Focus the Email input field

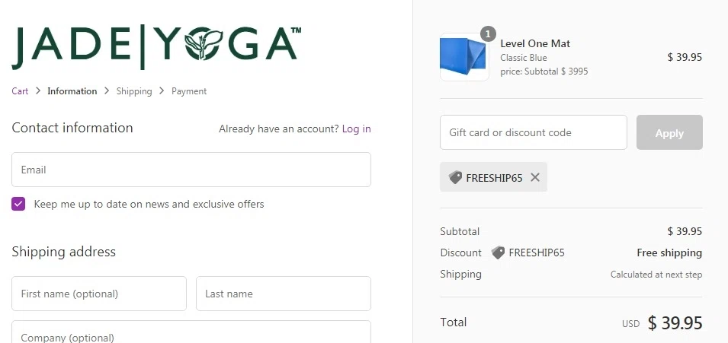(191, 170)
